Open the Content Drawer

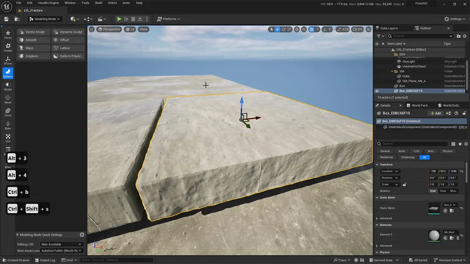point(16,260)
